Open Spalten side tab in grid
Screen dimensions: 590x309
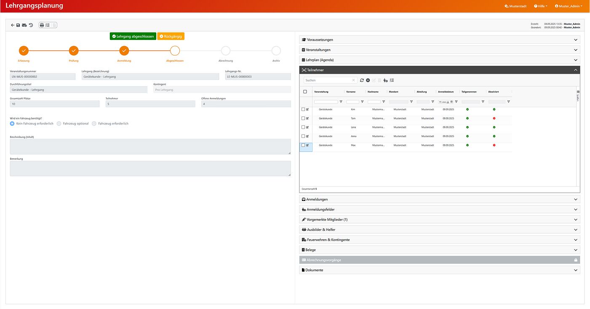click(578, 95)
